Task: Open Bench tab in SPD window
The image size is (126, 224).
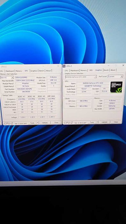Action: click(42, 71)
